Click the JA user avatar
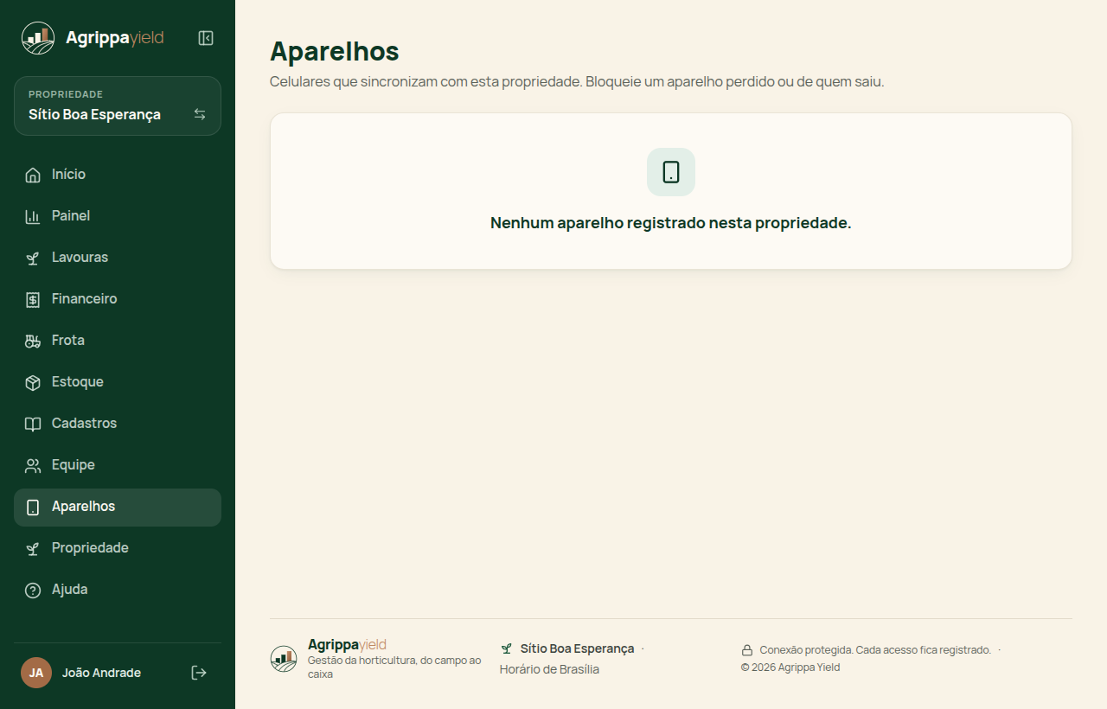 pyautogui.click(x=36, y=673)
